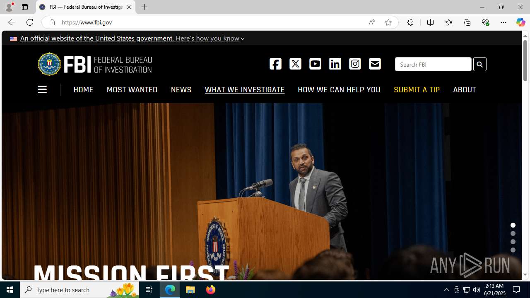The image size is (530, 298).
Task: Select the fourth carousel slide dot
Action: click(513, 250)
